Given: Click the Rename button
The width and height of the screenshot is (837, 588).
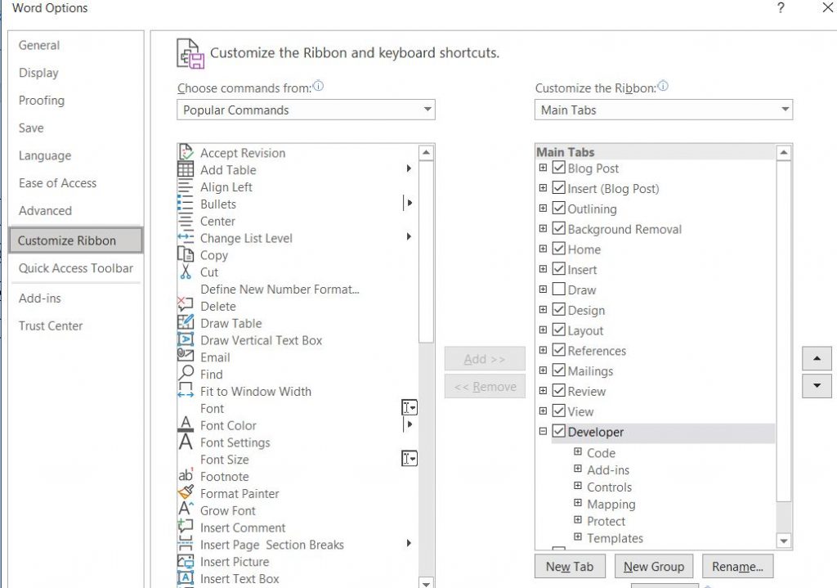Looking at the screenshot, I should tap(737, 566).
